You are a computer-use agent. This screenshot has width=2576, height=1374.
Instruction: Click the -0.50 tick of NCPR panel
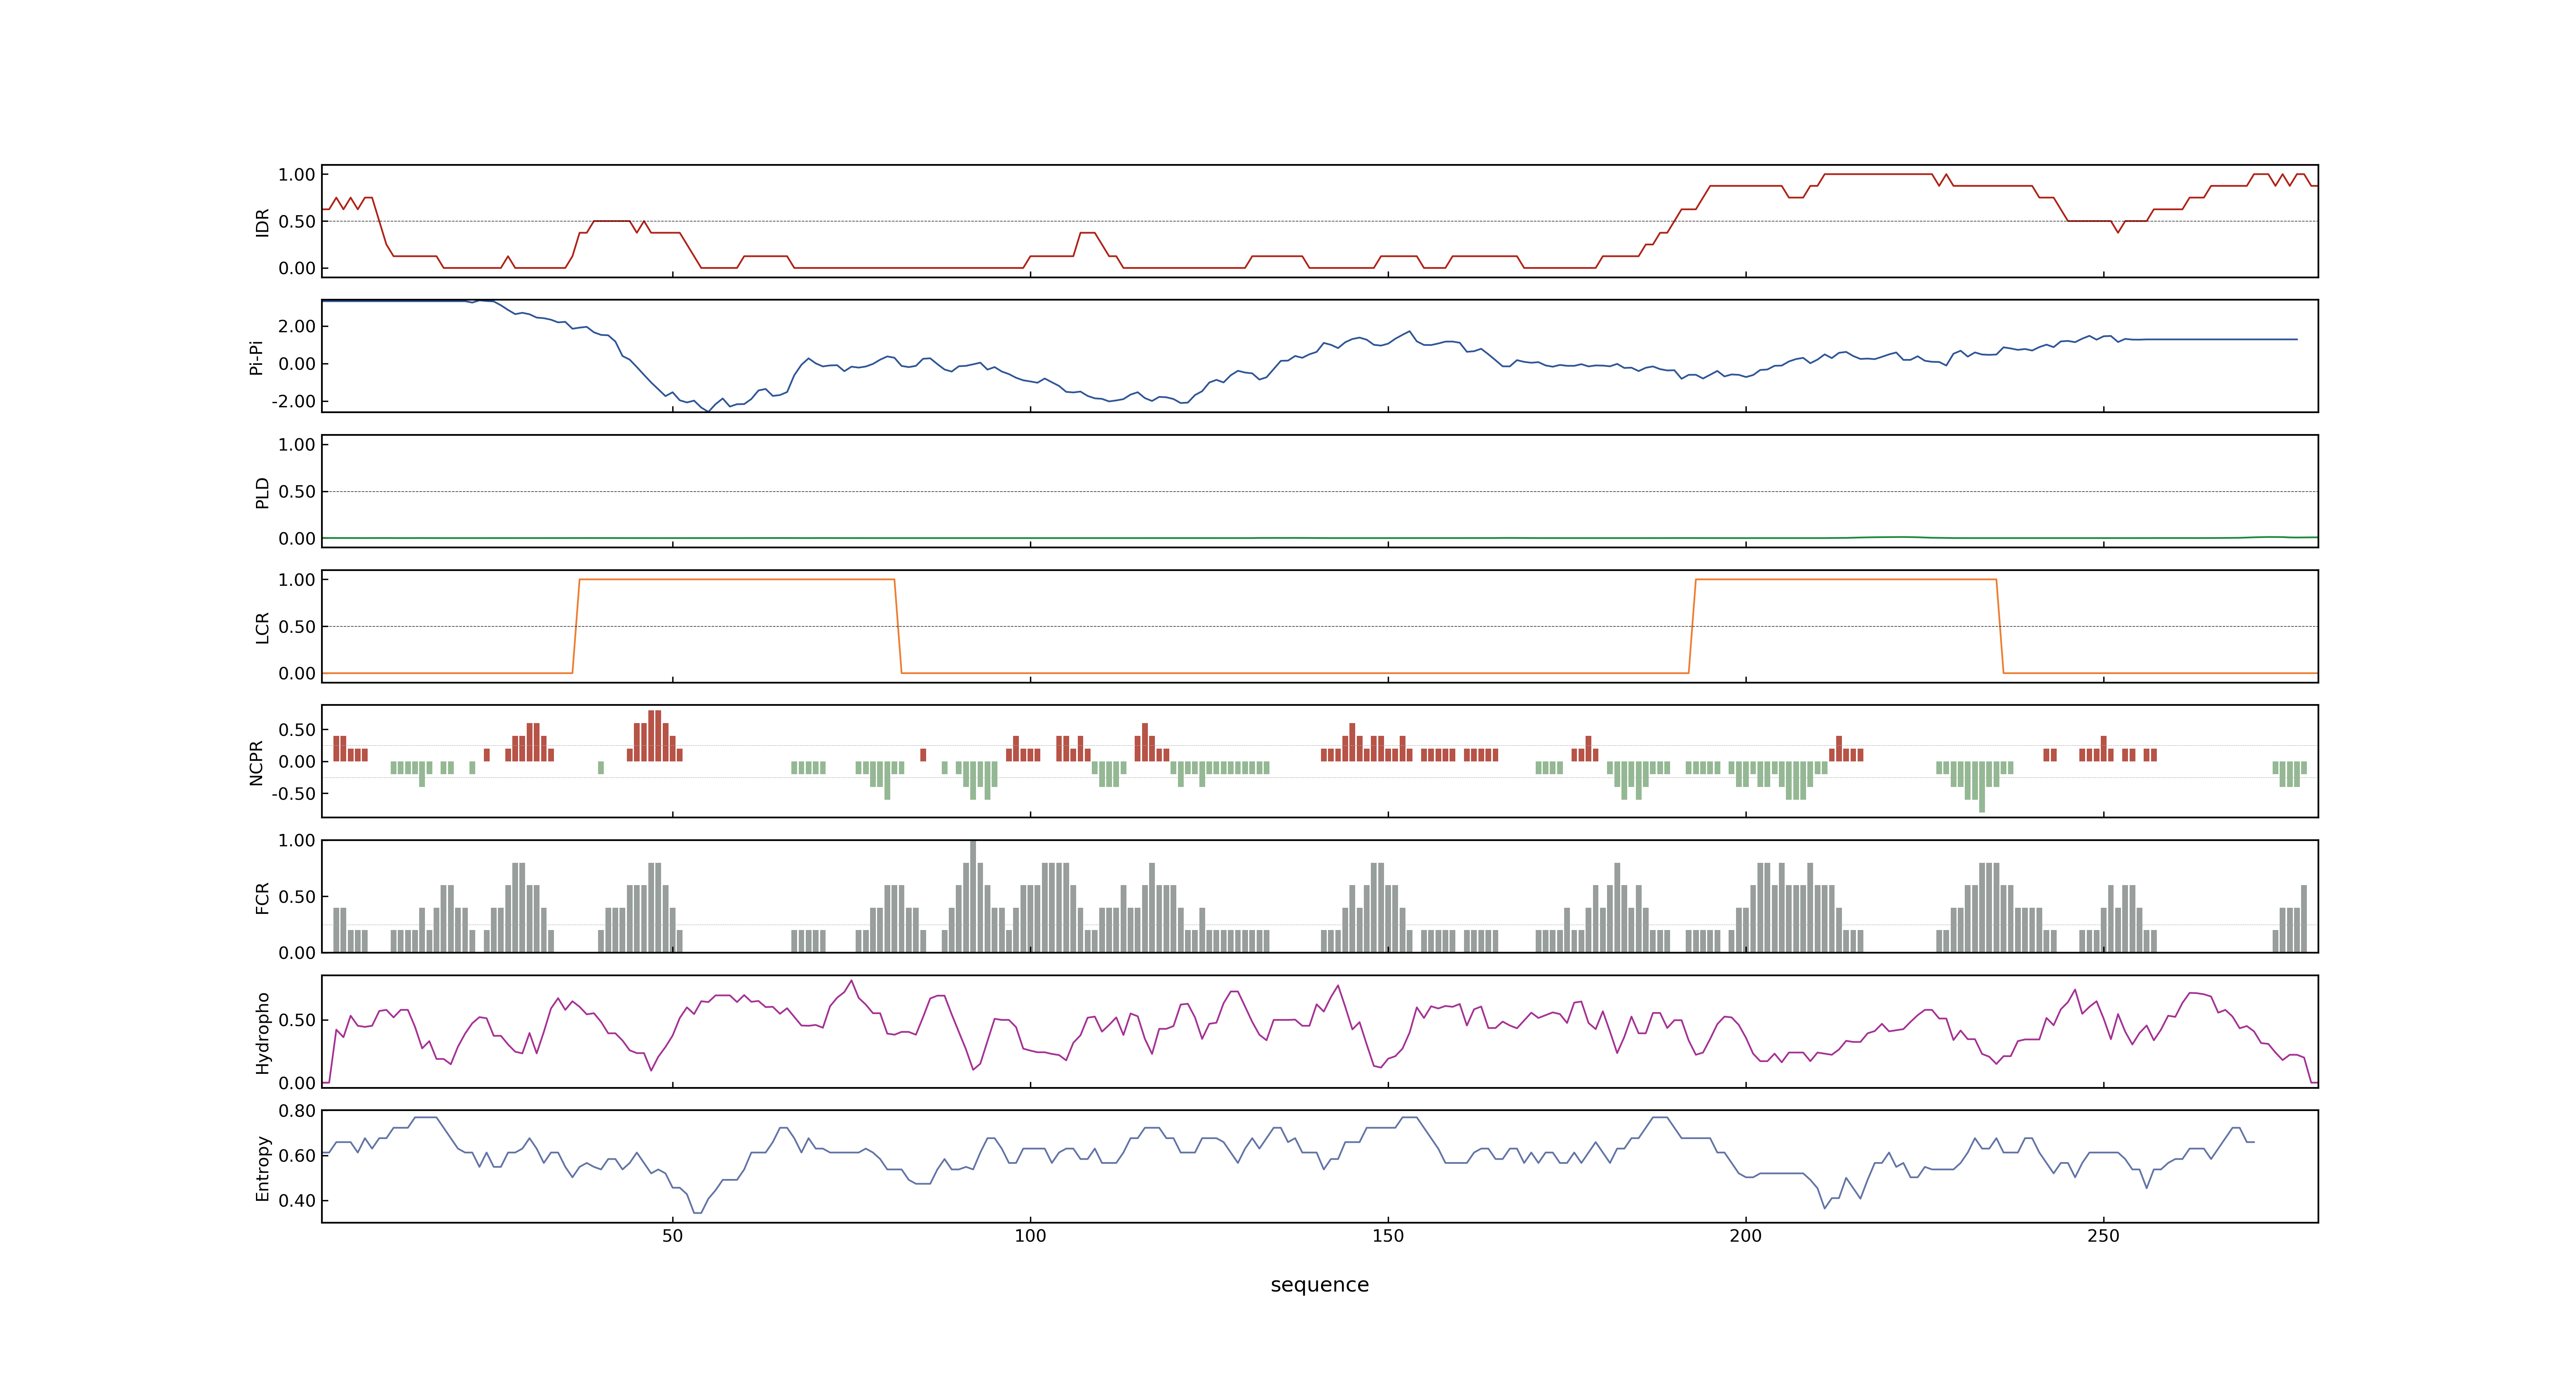click(x=294, y=794)
